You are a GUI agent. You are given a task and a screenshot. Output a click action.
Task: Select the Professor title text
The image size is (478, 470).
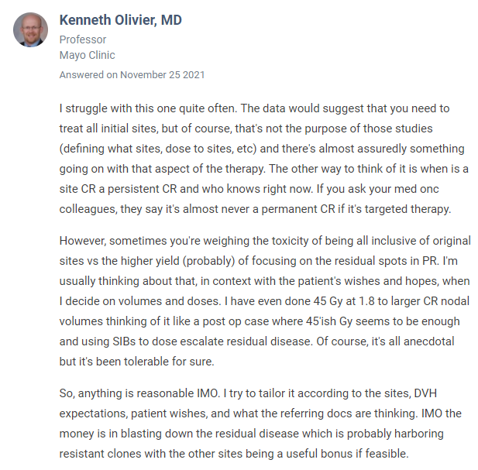pyautogui.click(x=83, y=39)
